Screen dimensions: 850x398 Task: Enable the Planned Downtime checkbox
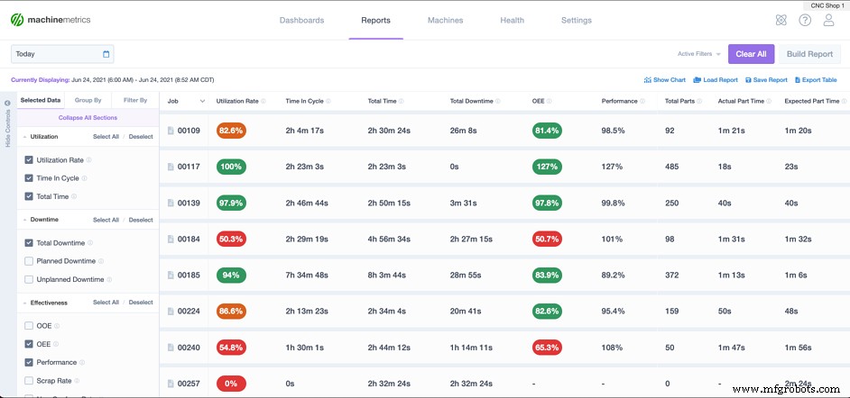[x=29, y=261]
